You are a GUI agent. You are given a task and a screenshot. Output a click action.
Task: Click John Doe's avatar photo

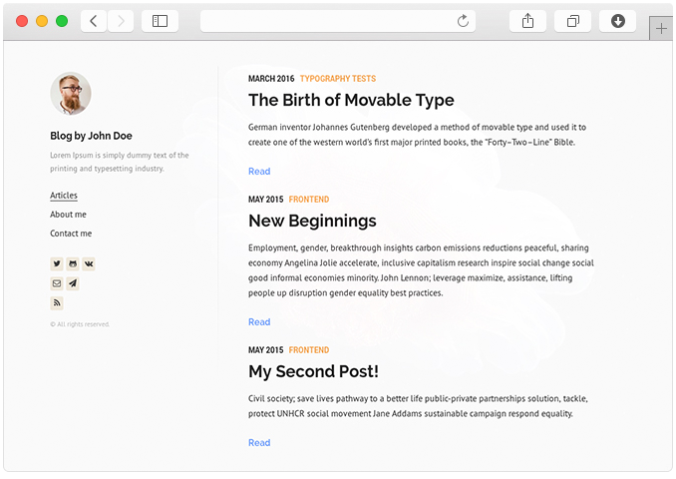pyautogui.click(x=71, y=93)
